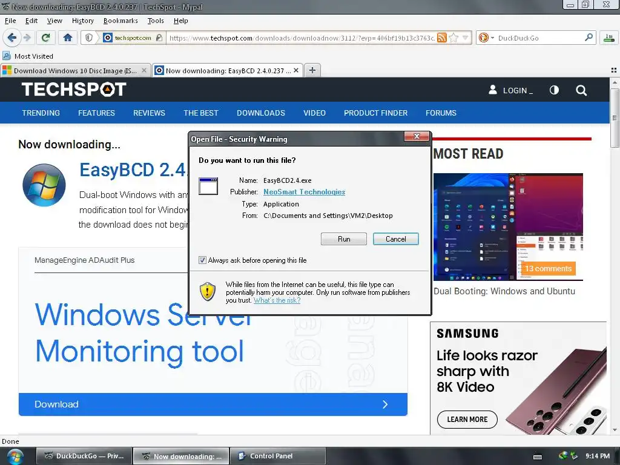Open the File menu
This screenshot has height=465, width=620.
10,21
